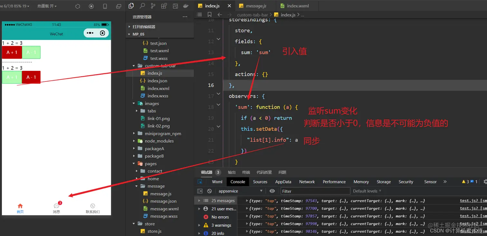Collapse the pages folder

tap(134, 164)
